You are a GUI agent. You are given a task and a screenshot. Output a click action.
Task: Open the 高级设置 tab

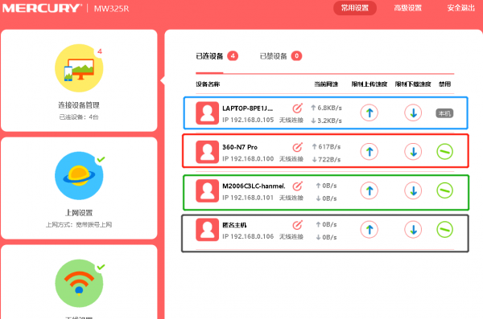coord(407,8)
